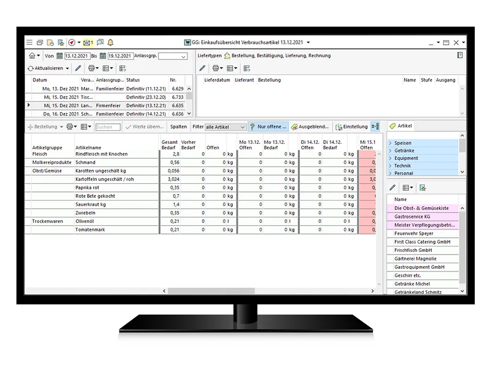
Task: Toggle the column layout button right of Einstellung
Action: click(375, 126)
